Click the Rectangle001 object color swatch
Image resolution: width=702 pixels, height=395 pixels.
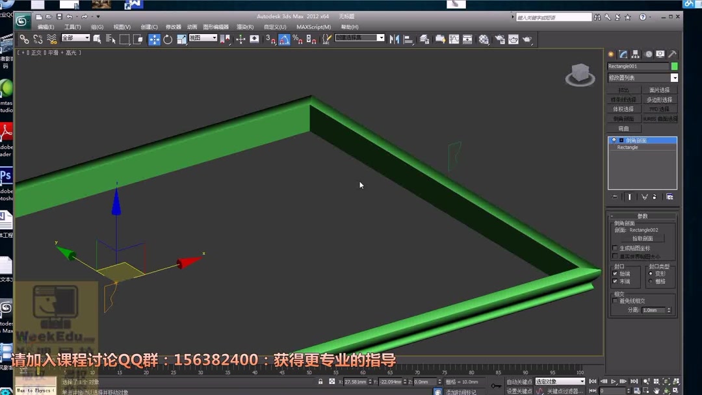674,66
